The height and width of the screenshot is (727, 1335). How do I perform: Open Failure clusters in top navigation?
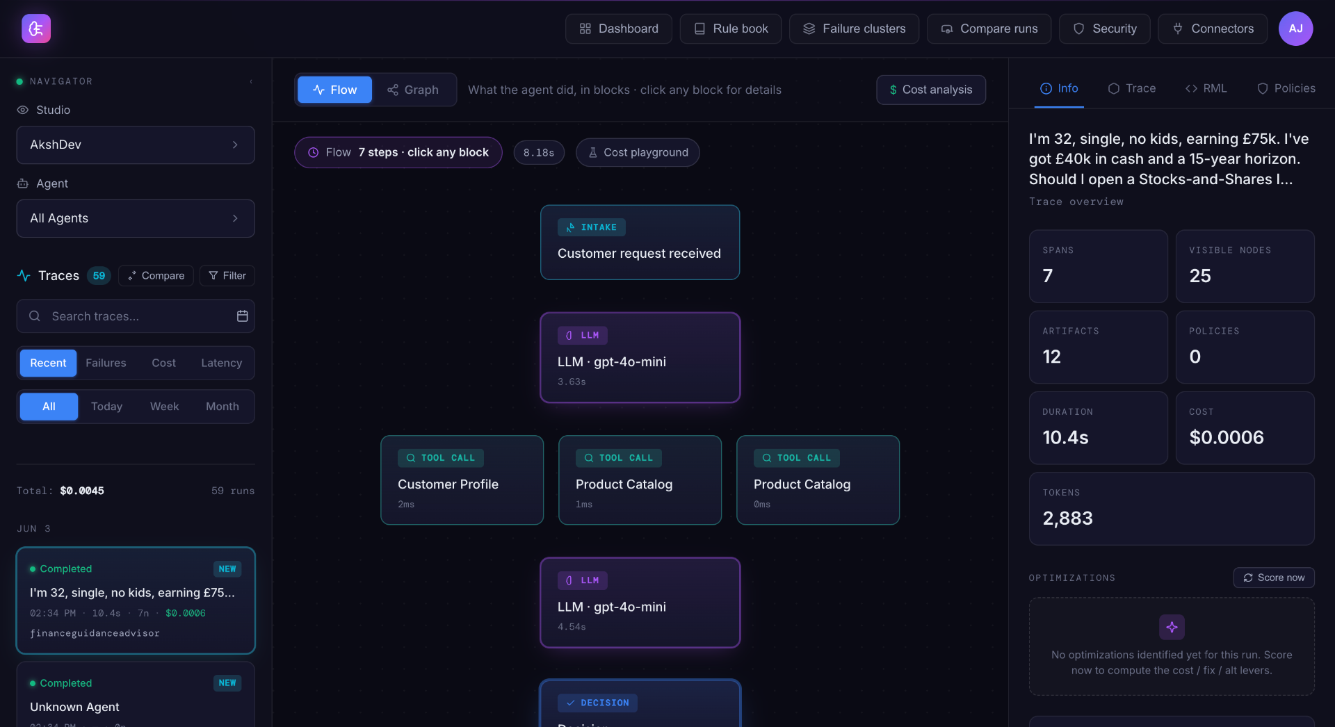854,28
